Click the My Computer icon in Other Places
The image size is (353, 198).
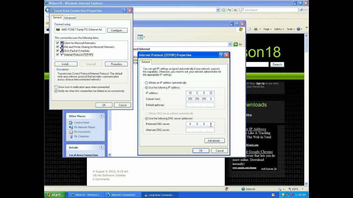pos(71,136)
